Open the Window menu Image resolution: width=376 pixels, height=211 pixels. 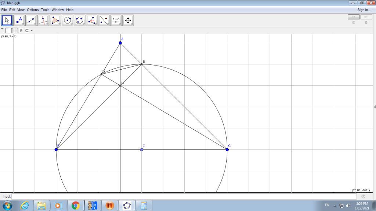coord(58,10)
